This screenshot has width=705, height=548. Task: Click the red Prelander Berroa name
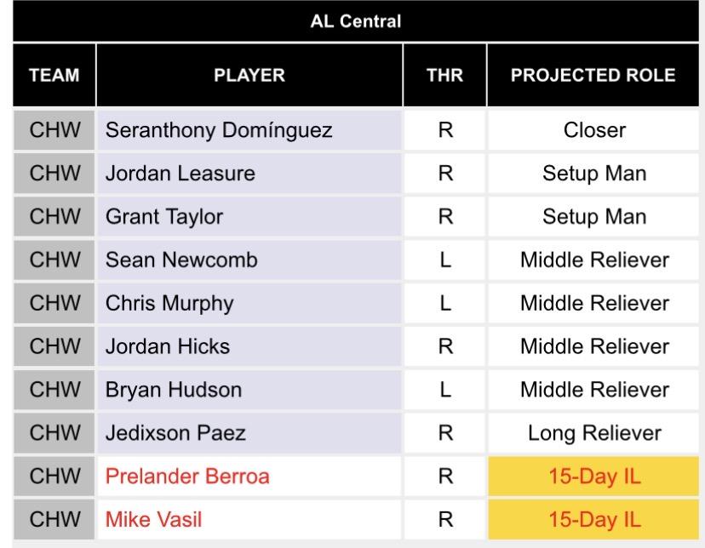coord(187,477)
